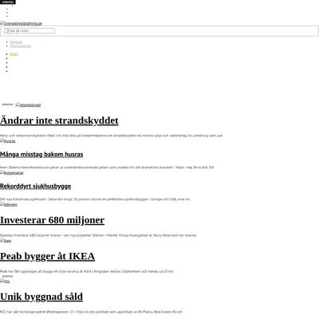Click the black ANNONS label at the page top
319x319 pixels.
[8, 2]
